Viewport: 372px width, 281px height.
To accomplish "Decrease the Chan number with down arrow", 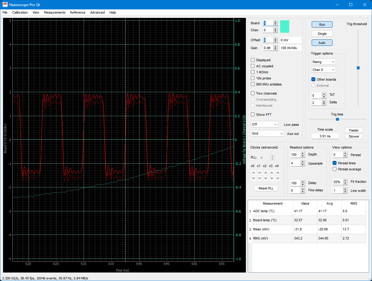I will pyautogui.click(x=275, y=32).
